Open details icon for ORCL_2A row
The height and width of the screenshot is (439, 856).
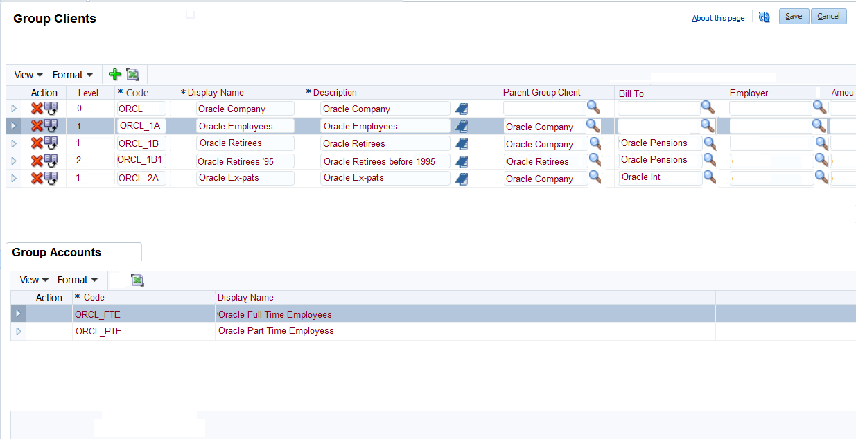pos(51,177)
